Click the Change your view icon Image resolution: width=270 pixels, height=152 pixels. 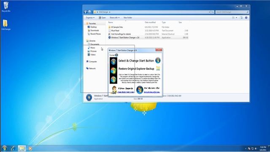point(233,18)
